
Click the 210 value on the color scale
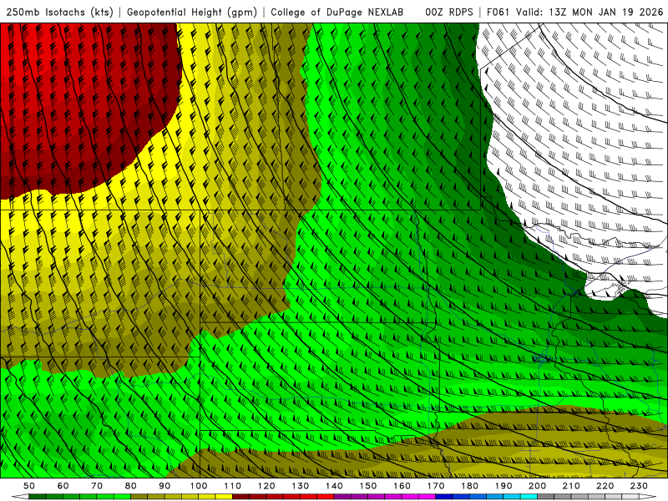click(571, 486)
